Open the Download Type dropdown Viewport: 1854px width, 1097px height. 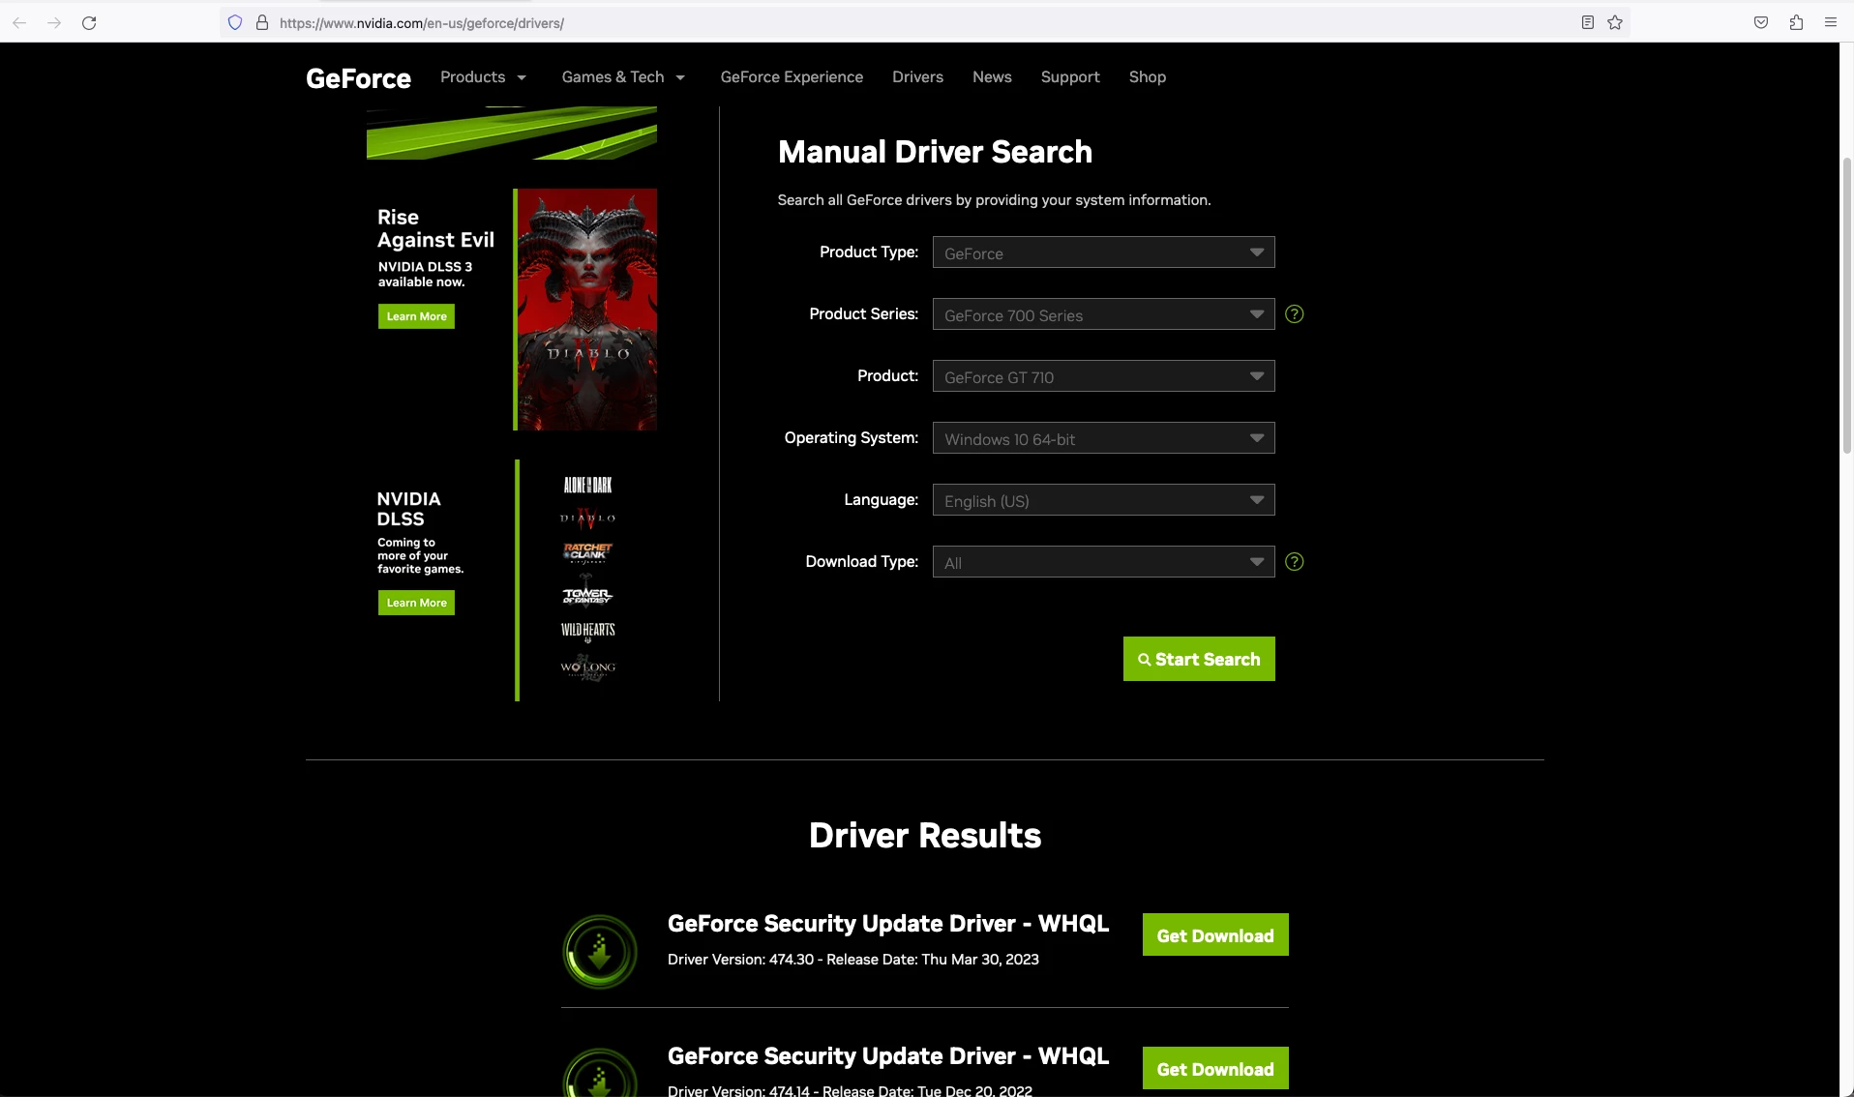click(1103, 562)
